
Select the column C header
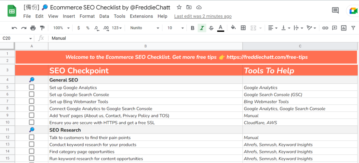pyautogui.click(x=300, y=46)
